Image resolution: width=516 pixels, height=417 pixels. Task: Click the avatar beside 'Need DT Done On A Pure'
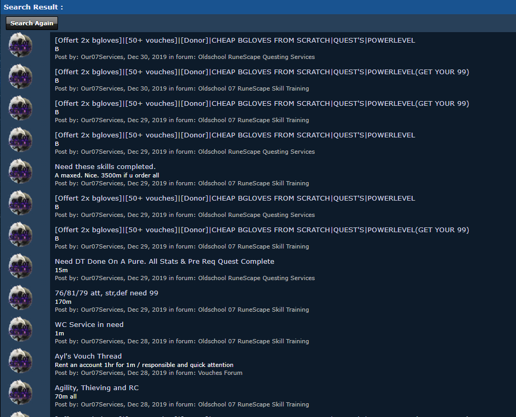21,266
